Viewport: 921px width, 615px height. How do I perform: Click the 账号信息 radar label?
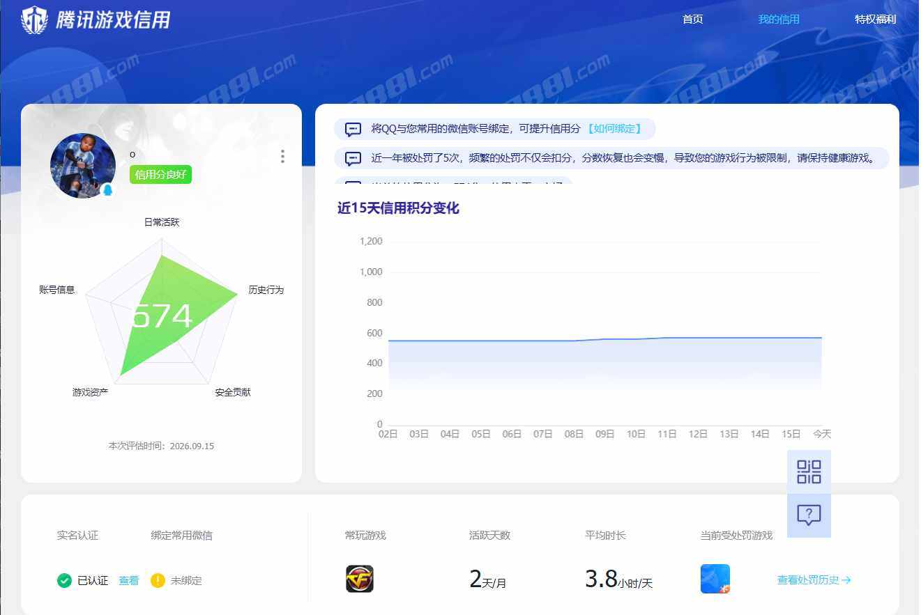coord(57,290)
